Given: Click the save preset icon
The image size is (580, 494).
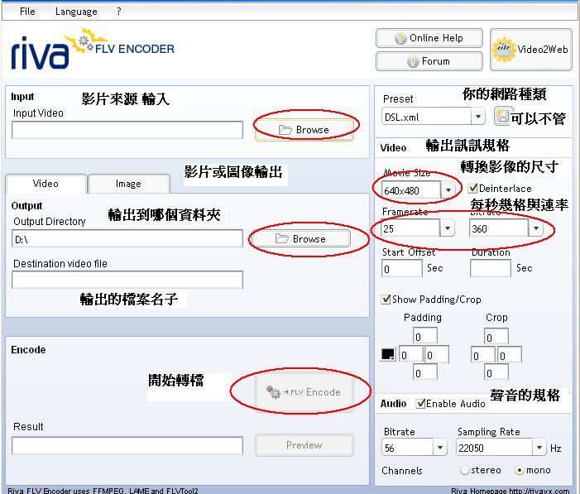Looking at the screenshot, I should coord(503,116).
